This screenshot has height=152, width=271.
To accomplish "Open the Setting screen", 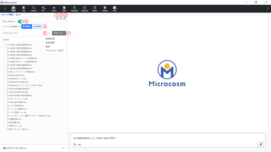I will [105, 9].
